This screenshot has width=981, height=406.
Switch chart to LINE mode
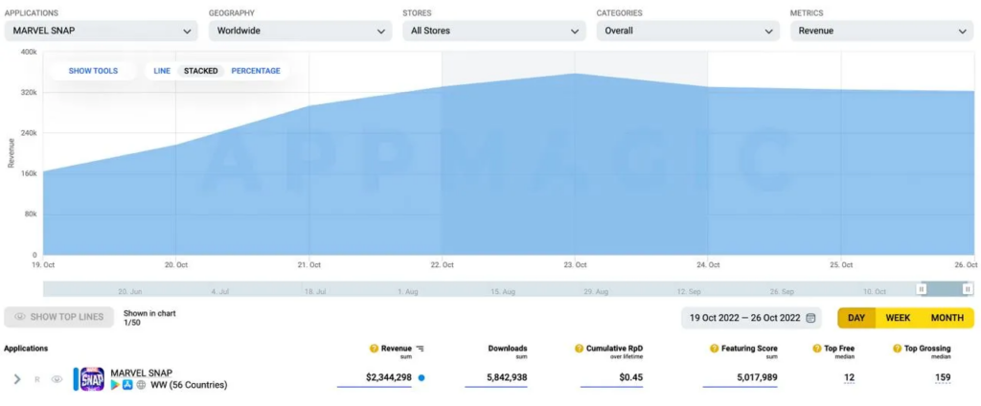[162, 71]
